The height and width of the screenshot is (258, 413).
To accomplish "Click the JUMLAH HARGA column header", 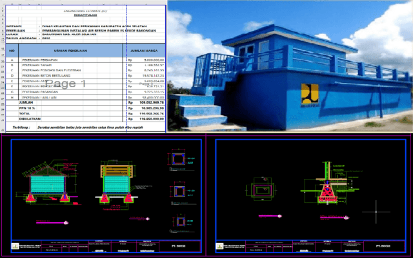I will pos(145,51).
